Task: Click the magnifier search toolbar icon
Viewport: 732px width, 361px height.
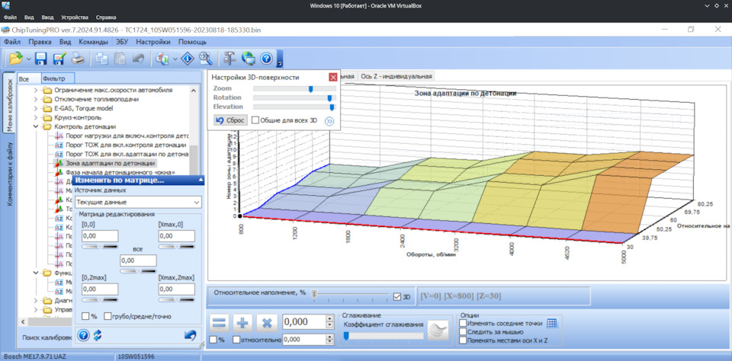Action: (x=205, y=58)
